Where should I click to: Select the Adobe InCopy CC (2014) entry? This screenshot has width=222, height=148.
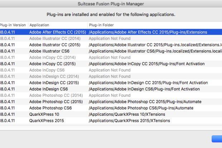(x=52, y=57)
